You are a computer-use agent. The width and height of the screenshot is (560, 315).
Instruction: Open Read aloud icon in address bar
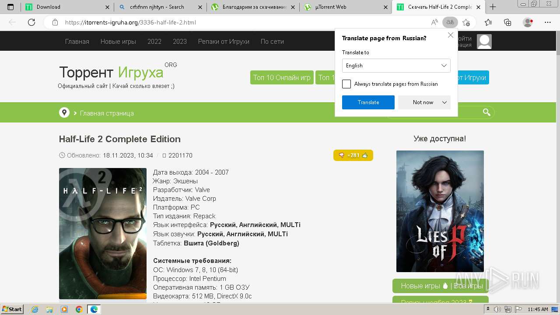click(x=434, y=22)
